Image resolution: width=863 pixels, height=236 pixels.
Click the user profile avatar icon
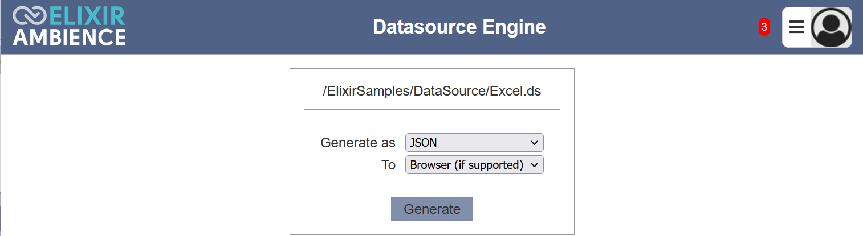[x=831, y=27]
